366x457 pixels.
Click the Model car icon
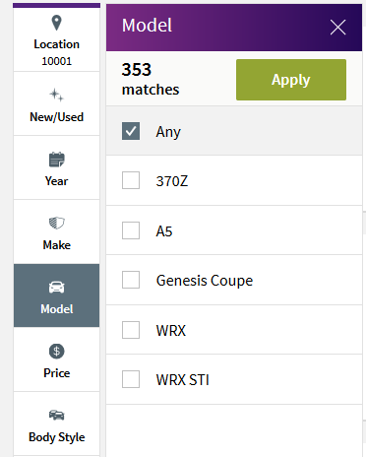pos(57,288)
